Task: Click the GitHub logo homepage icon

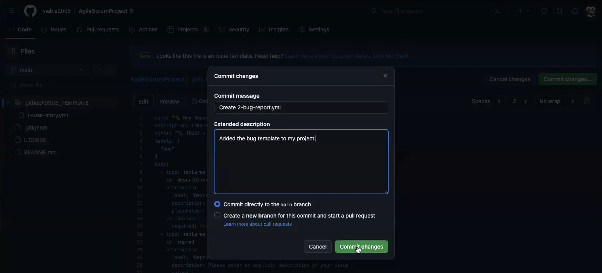Action: [30, 11]
